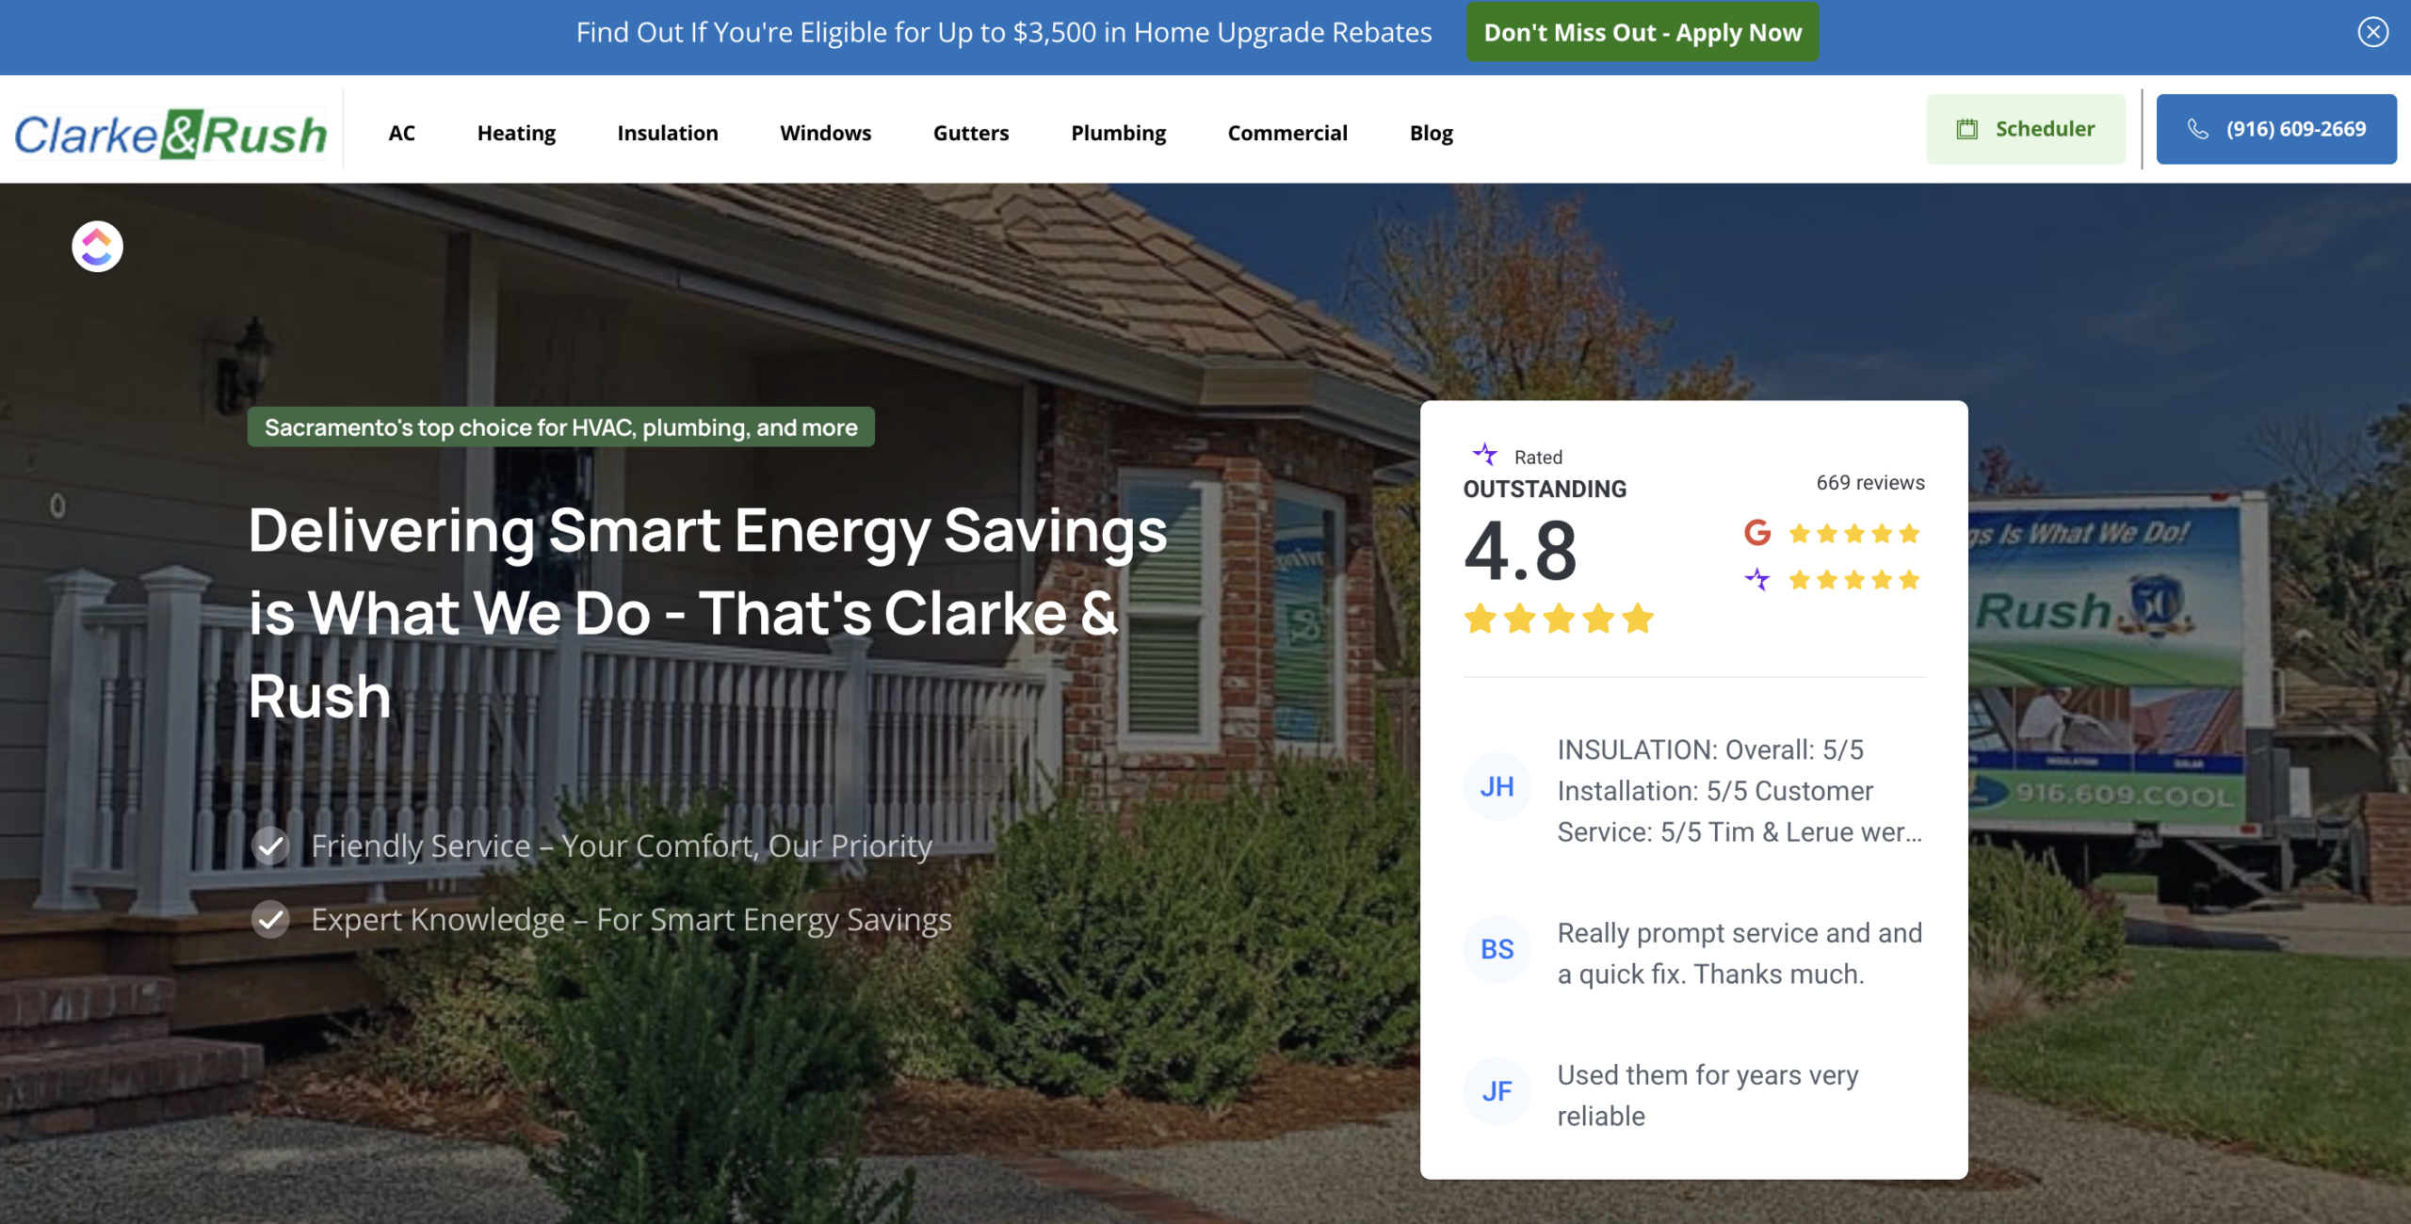Click the Google G logo in reviews
The width and height of the screenshot is (2411, 1224).
pos(1756,533)
